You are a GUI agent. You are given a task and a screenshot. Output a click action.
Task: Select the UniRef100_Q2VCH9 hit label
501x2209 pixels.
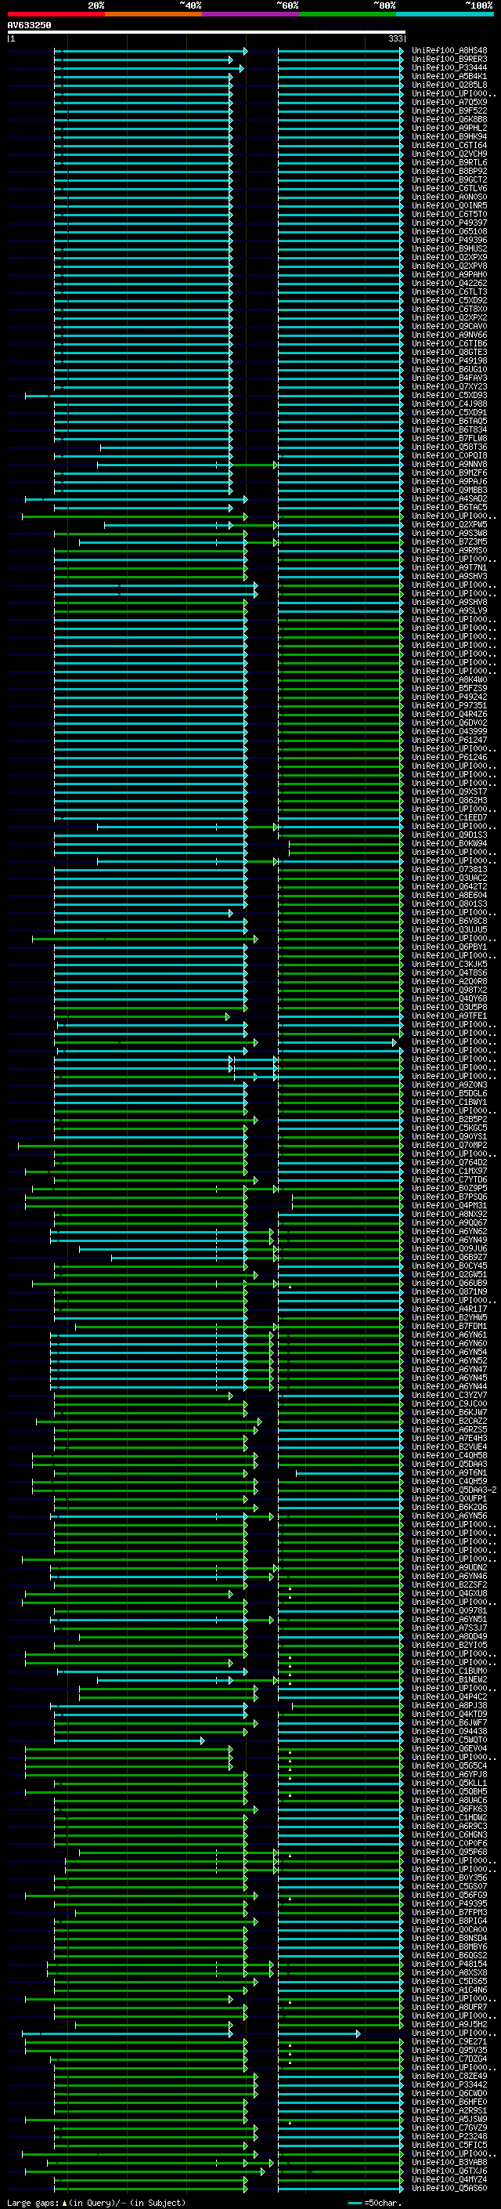click(449, 154)
